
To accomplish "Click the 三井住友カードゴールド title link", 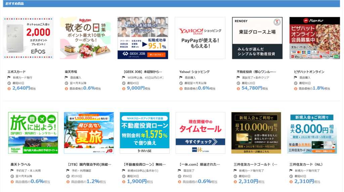I will click(x=255, y=164).
